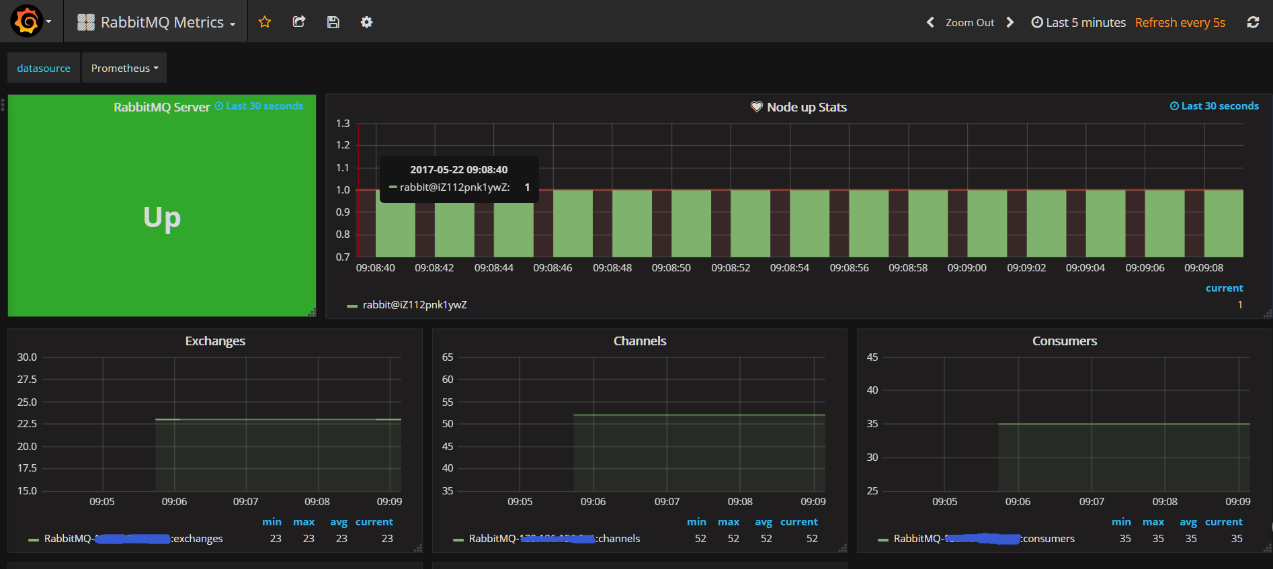The height and width of the screenshot is (569, 1273).
Task: Sort Channels legend by avg column
Action: tap(764, 522)
